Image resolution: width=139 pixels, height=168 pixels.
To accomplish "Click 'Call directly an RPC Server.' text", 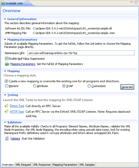I will (x=43, y=106).
